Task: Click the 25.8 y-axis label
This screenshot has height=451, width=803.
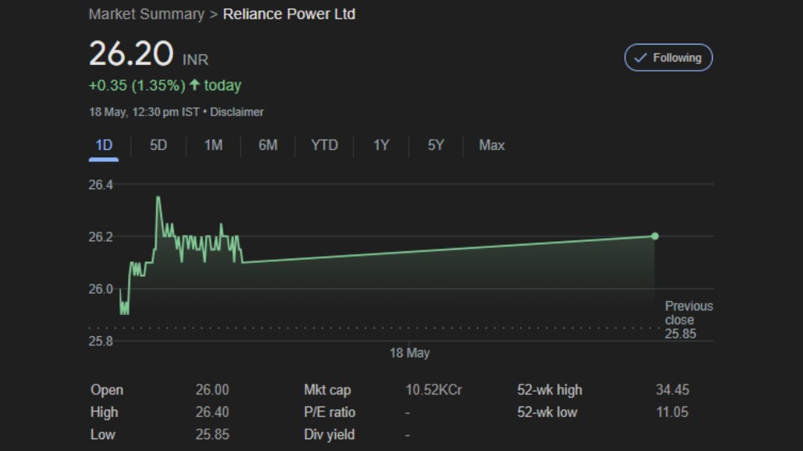Action: click(100, 341)
